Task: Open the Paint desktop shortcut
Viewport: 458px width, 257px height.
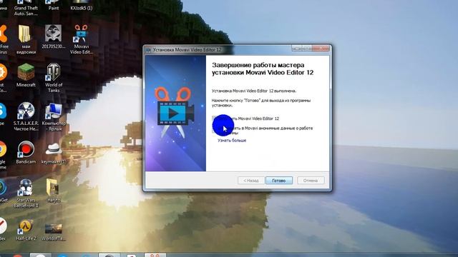Action: click(x=54, y=5)
